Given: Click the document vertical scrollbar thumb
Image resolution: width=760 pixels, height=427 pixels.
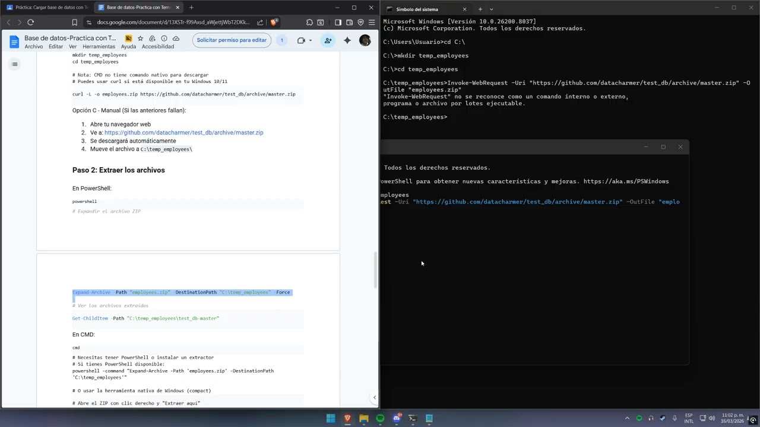Looking at the screenshot, I should tap(375, 270).
